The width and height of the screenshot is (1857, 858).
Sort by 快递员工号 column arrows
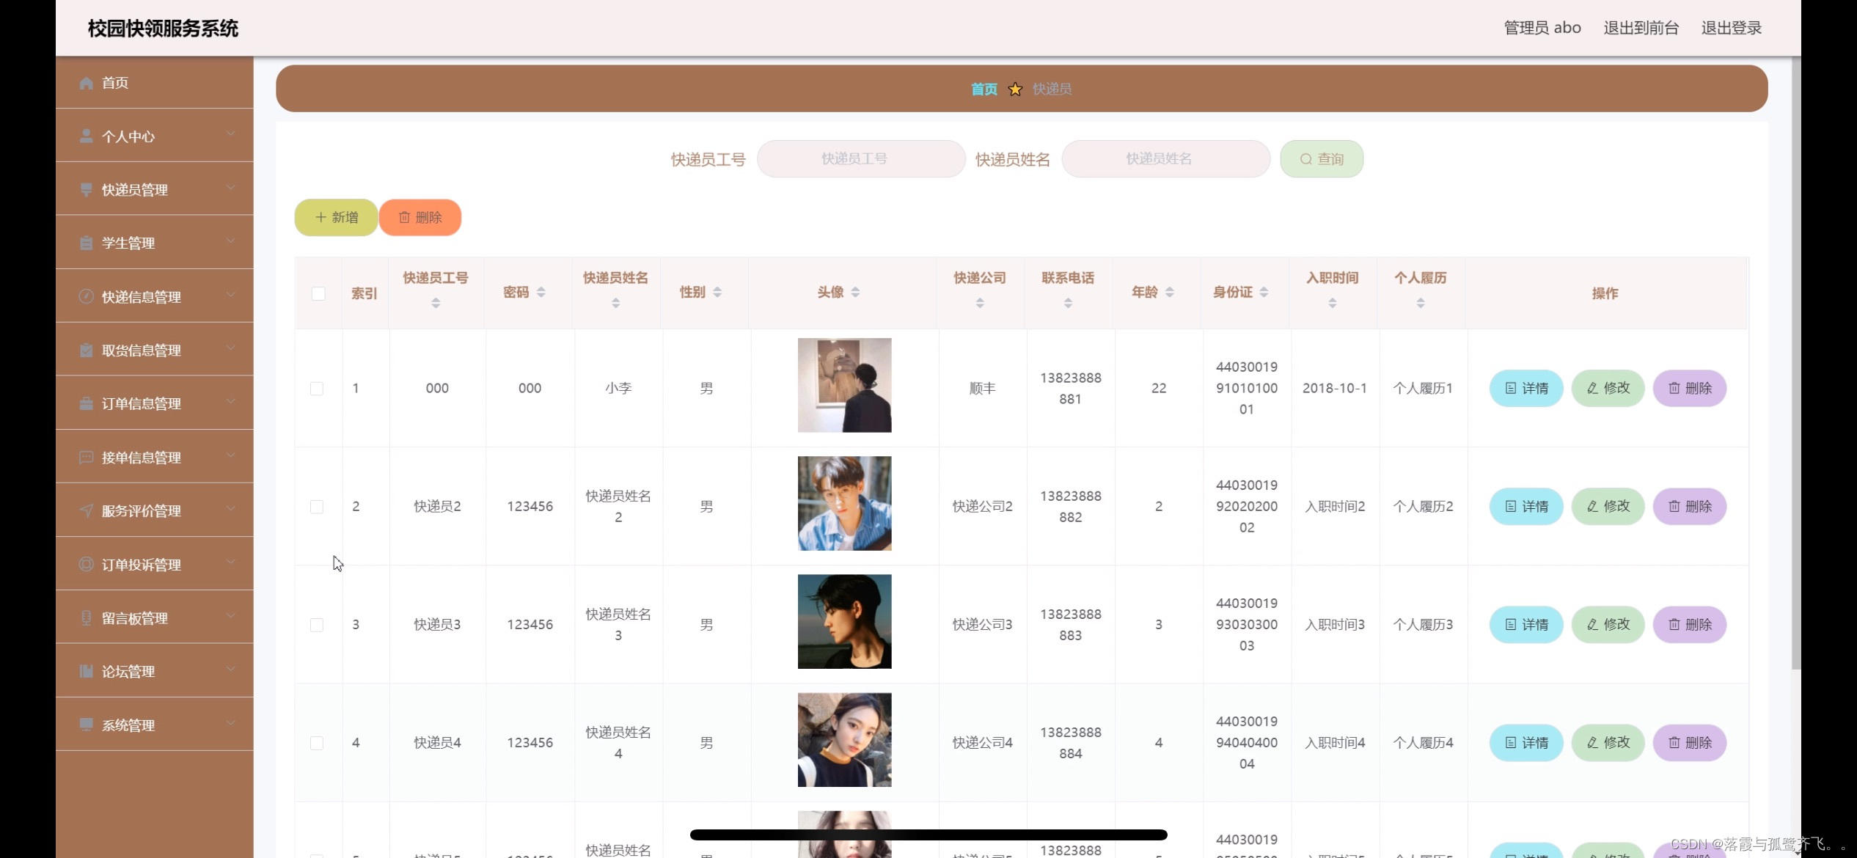coord(436,303)
